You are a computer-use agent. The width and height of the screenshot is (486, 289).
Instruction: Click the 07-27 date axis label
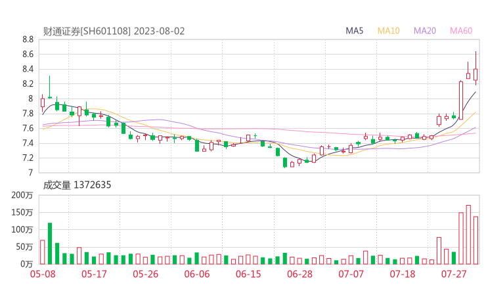click(x=454, y=274)
